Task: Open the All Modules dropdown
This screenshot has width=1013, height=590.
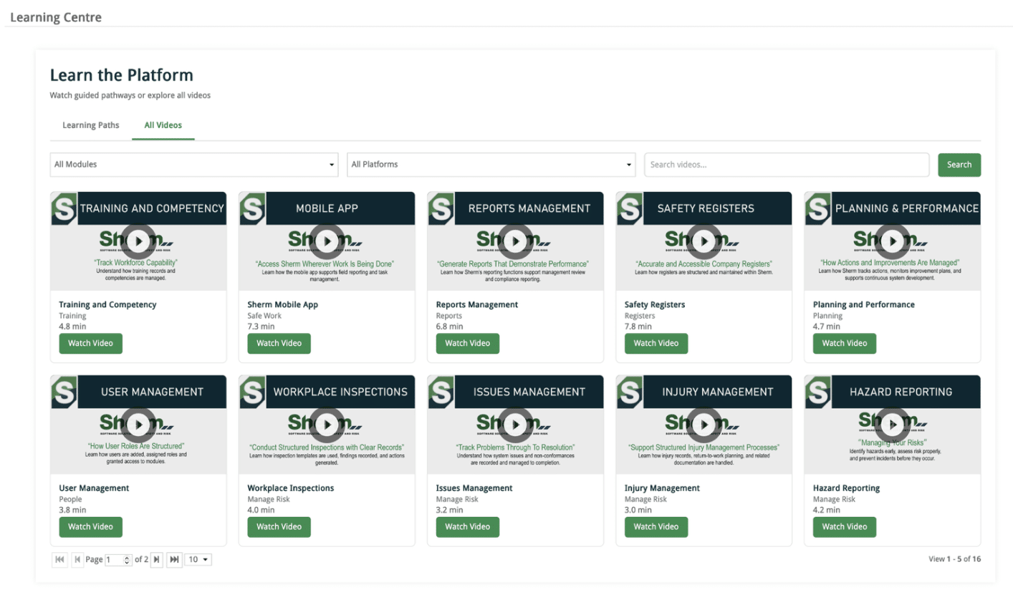Action: (x=194, y=165)
